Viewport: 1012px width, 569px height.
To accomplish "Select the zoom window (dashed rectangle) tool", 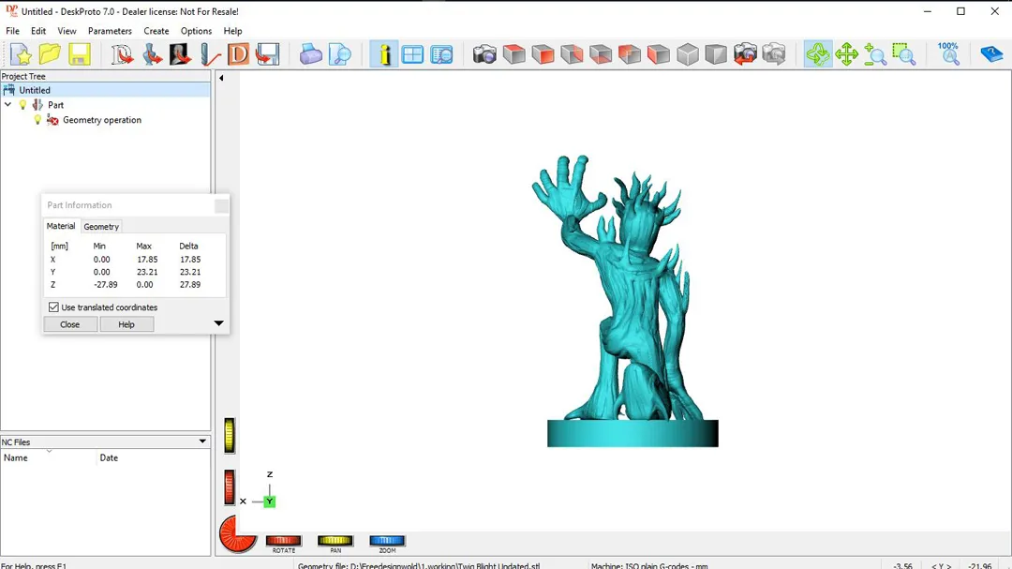I will pyautogui.click(x=904, y=54).
